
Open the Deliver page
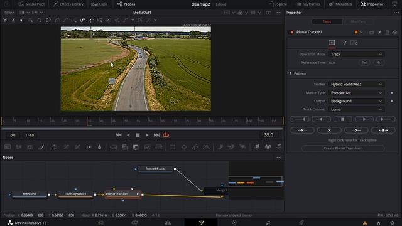coord(301,223)
